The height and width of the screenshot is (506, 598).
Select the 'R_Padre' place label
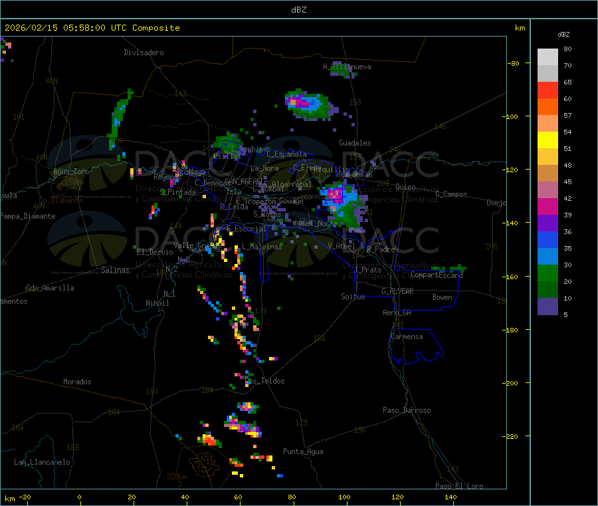point(381,249)
